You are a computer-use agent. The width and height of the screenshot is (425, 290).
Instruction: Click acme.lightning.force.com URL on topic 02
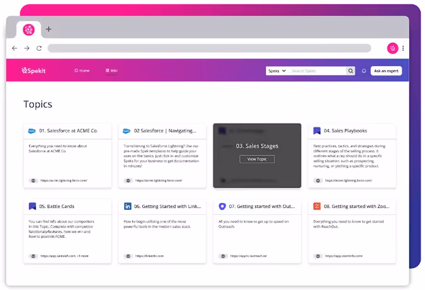click(x=159, y=180)
